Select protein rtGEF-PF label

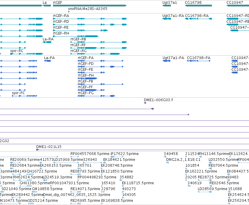(85, 87)
